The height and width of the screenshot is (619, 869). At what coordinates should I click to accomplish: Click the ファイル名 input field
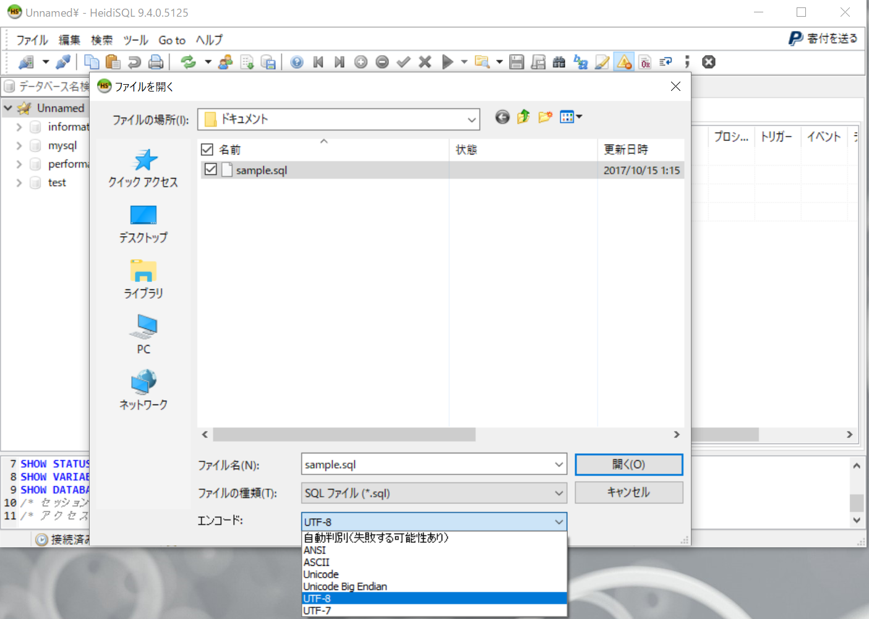pos(427,464)
